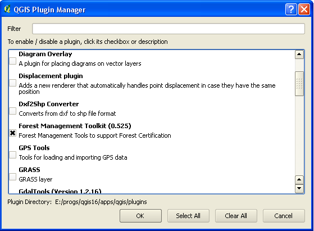Click the GdalTools plugin entry

[60, 191]
